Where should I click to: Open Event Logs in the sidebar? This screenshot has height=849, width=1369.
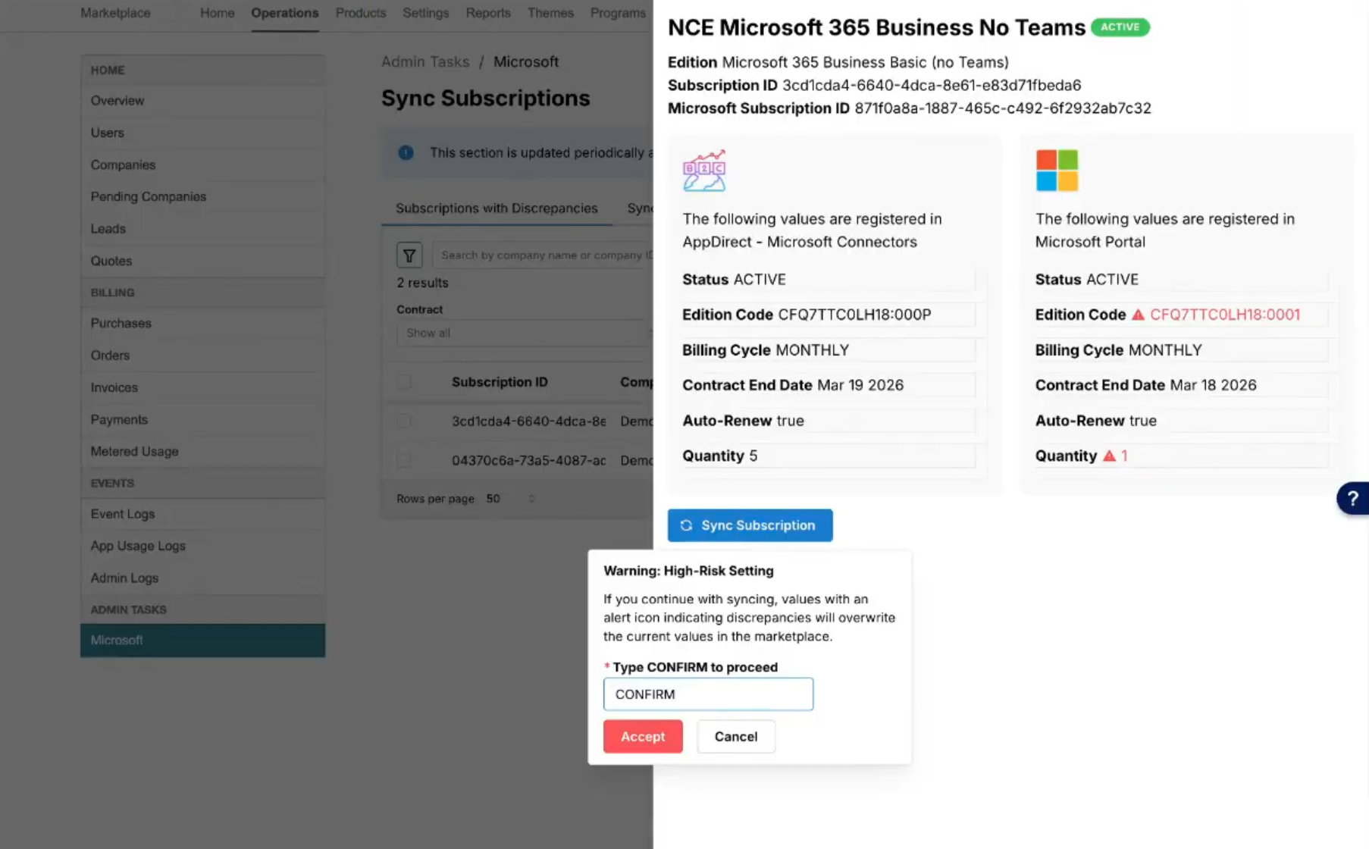pyautogui.click(x=202, y=514)
